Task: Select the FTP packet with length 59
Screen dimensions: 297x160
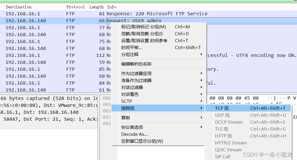Action: (55, 62)
